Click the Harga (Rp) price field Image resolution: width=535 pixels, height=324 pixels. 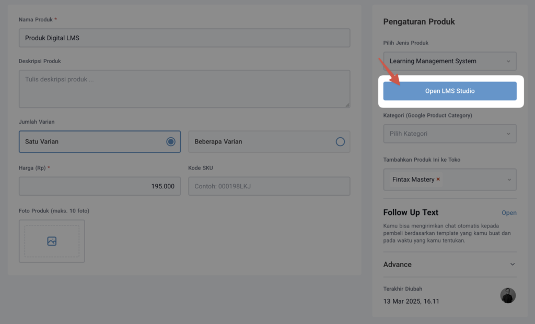(x=99, y=186)
